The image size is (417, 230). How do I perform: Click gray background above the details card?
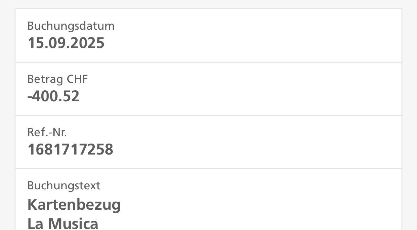208,4
